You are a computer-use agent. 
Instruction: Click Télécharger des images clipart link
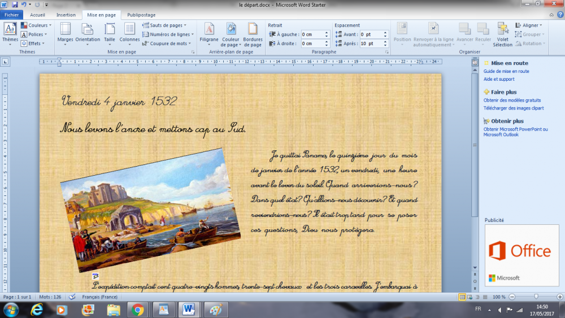point(514,108)
